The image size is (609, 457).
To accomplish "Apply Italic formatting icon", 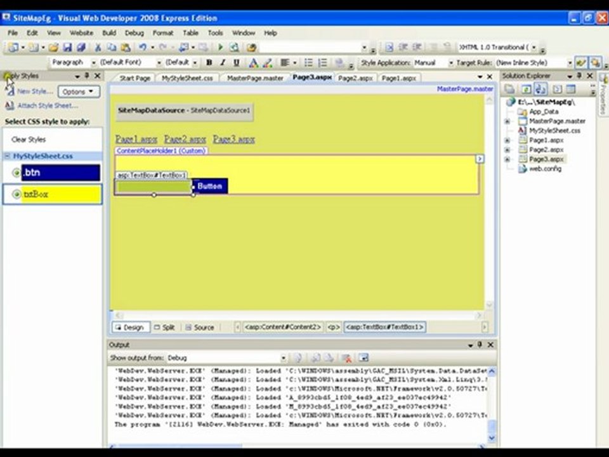I will tap(223, 63).
